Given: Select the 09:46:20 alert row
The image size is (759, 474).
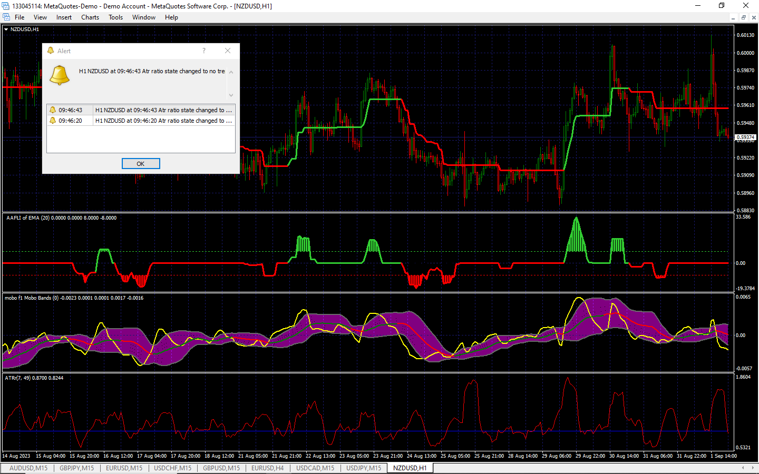Looking at the screenshot, I should tap(141, 121).
